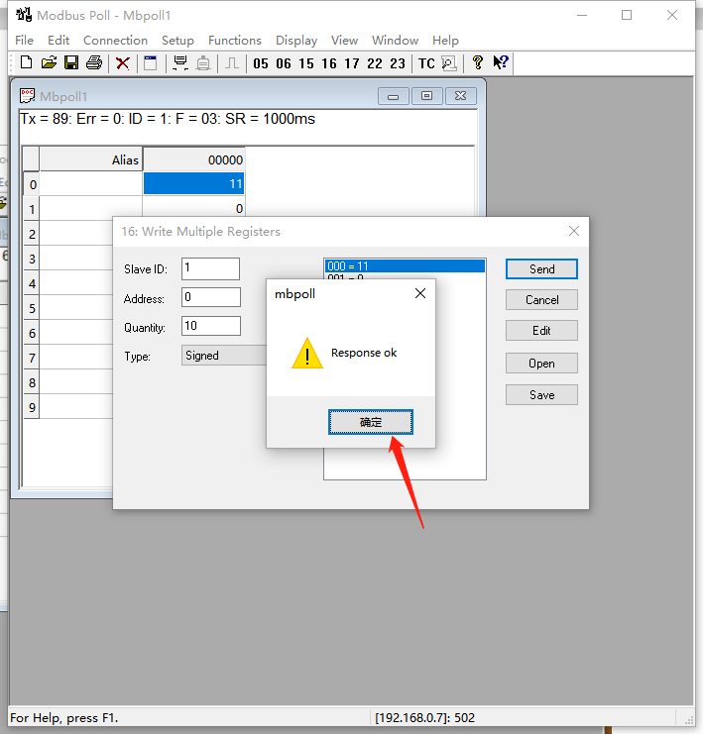Click the New document toolbar icon
Viewport: 703px width, 734px height.
tap(26, 63)
